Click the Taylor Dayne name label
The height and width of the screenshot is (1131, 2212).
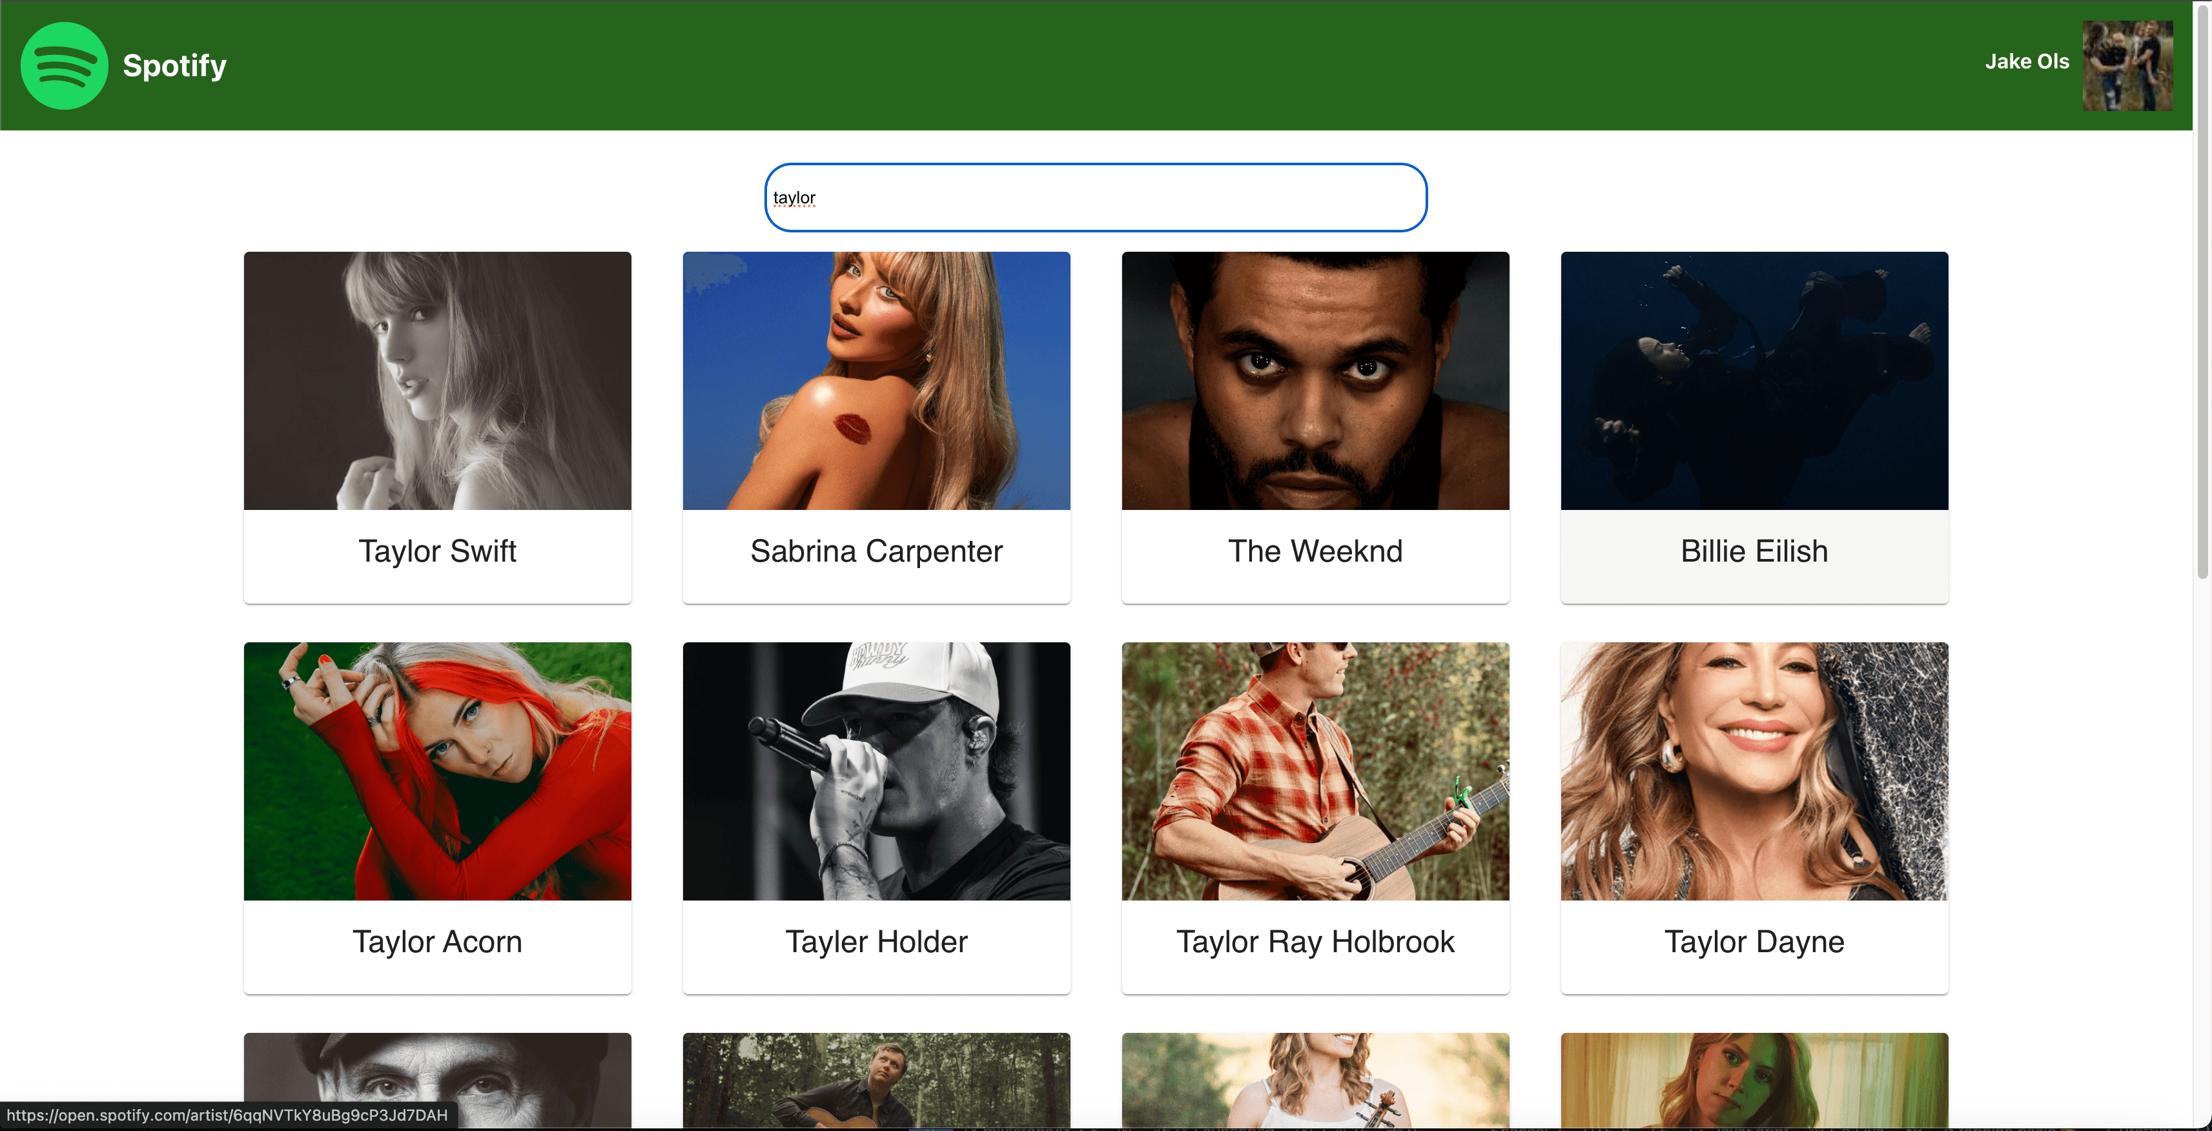(1754, 942)
